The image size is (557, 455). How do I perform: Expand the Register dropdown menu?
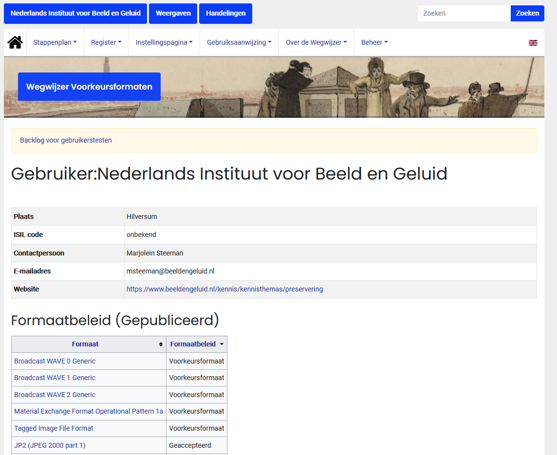coord(106,42)
